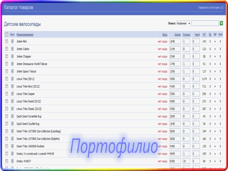
Task: Open the Jetem Dinosauros World Tolocar name
Action: point(32,64)
